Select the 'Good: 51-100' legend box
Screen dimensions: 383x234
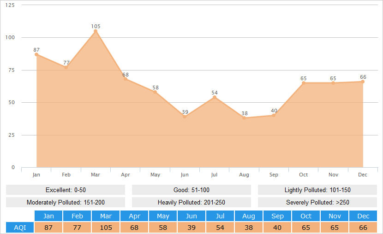[x=191, y=190]
